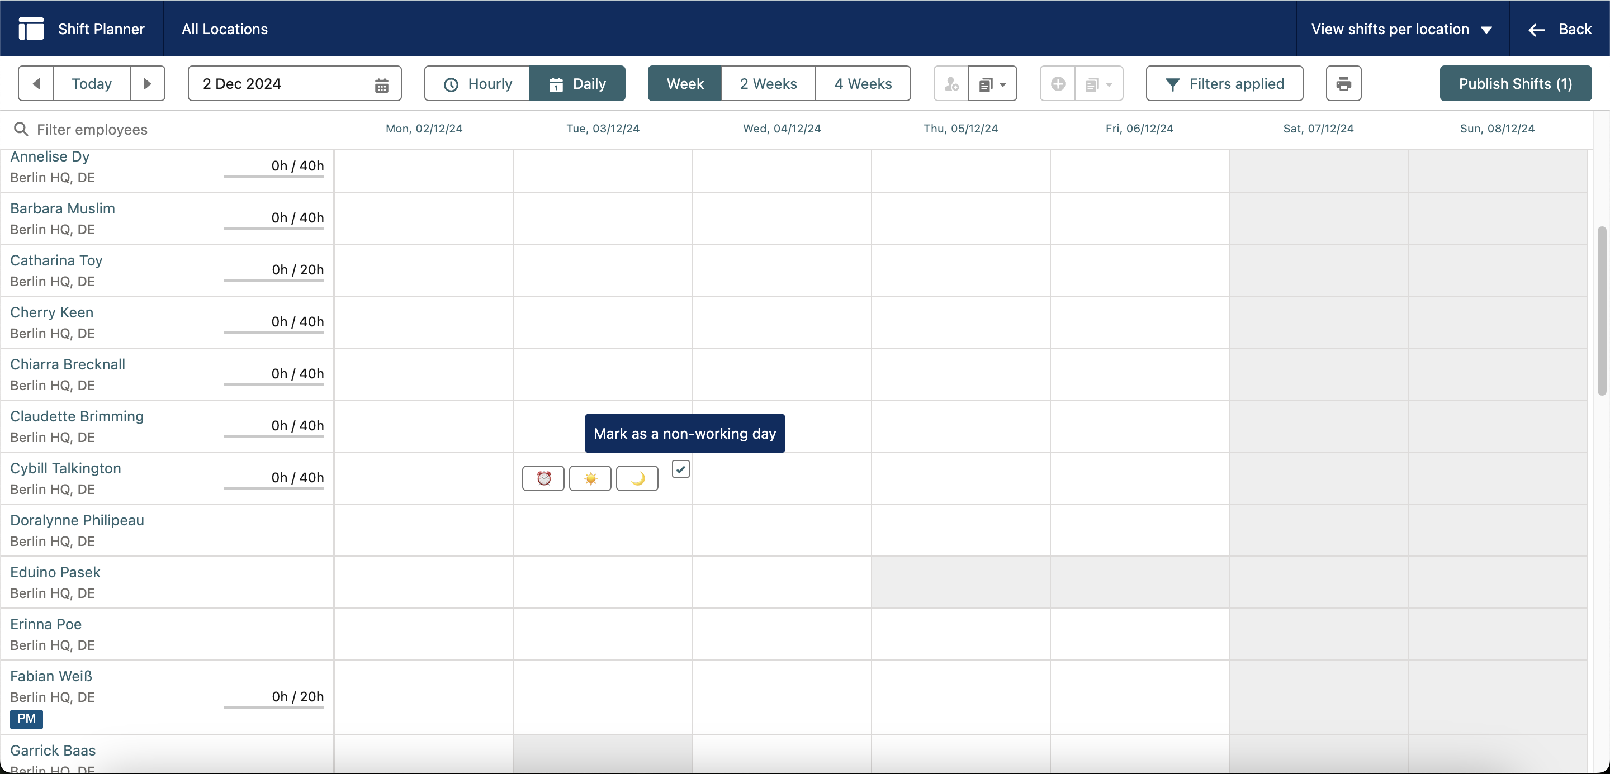Viewport: 1610px width, 774px height.
Task: Select the 4 Weeks tab
Action: [x=863, y=83]
